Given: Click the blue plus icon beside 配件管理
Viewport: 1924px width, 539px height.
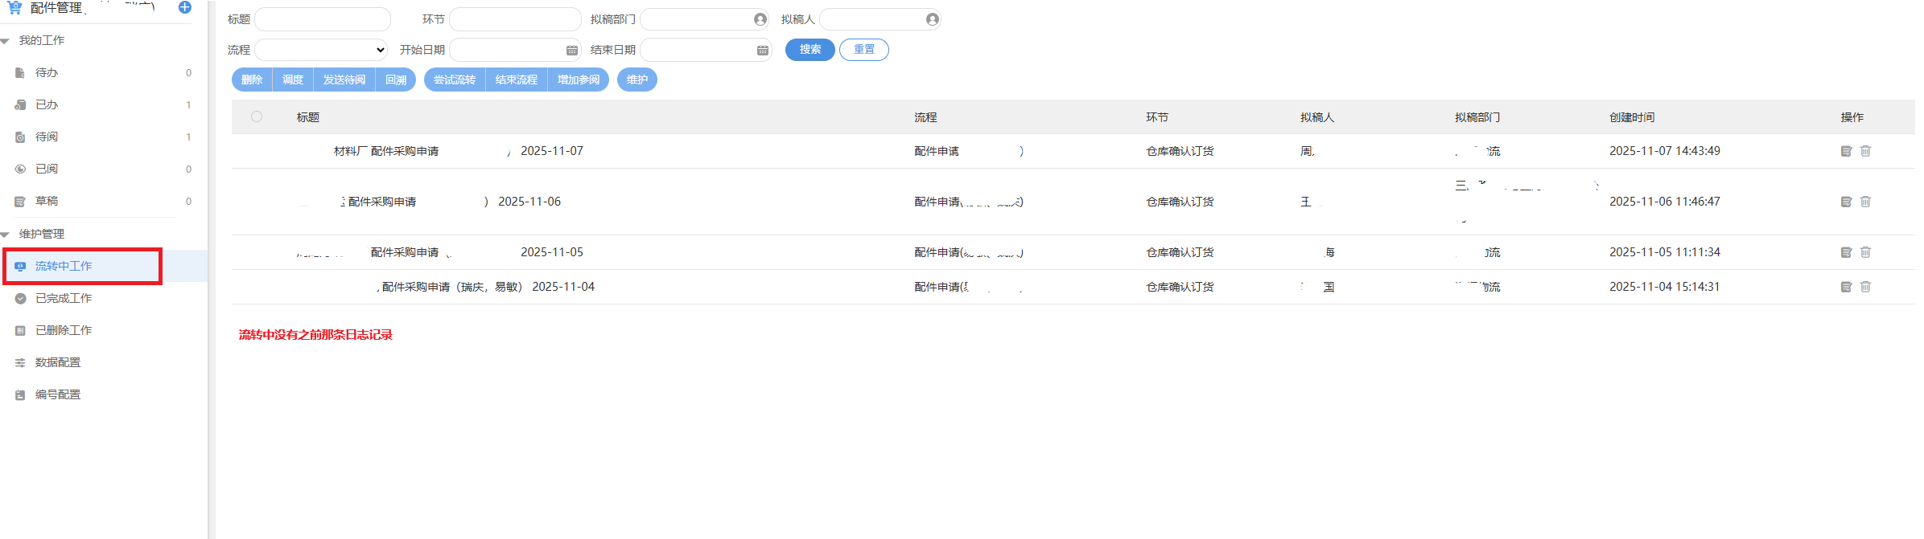Looking at the screenshot, I should 184,7.
